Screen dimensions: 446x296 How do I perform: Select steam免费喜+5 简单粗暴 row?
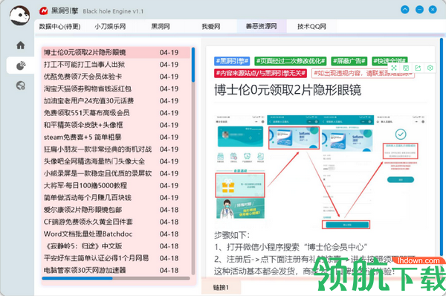(116, 137)
